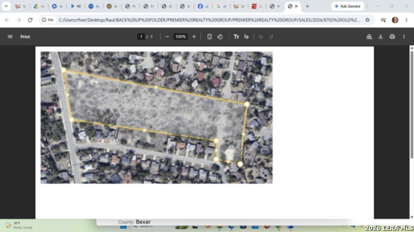The height and width of the screenshot is (232, 414).
Task: Click the scrollbar down arrow
Action: pyautogui.click(x=412, y=217)
